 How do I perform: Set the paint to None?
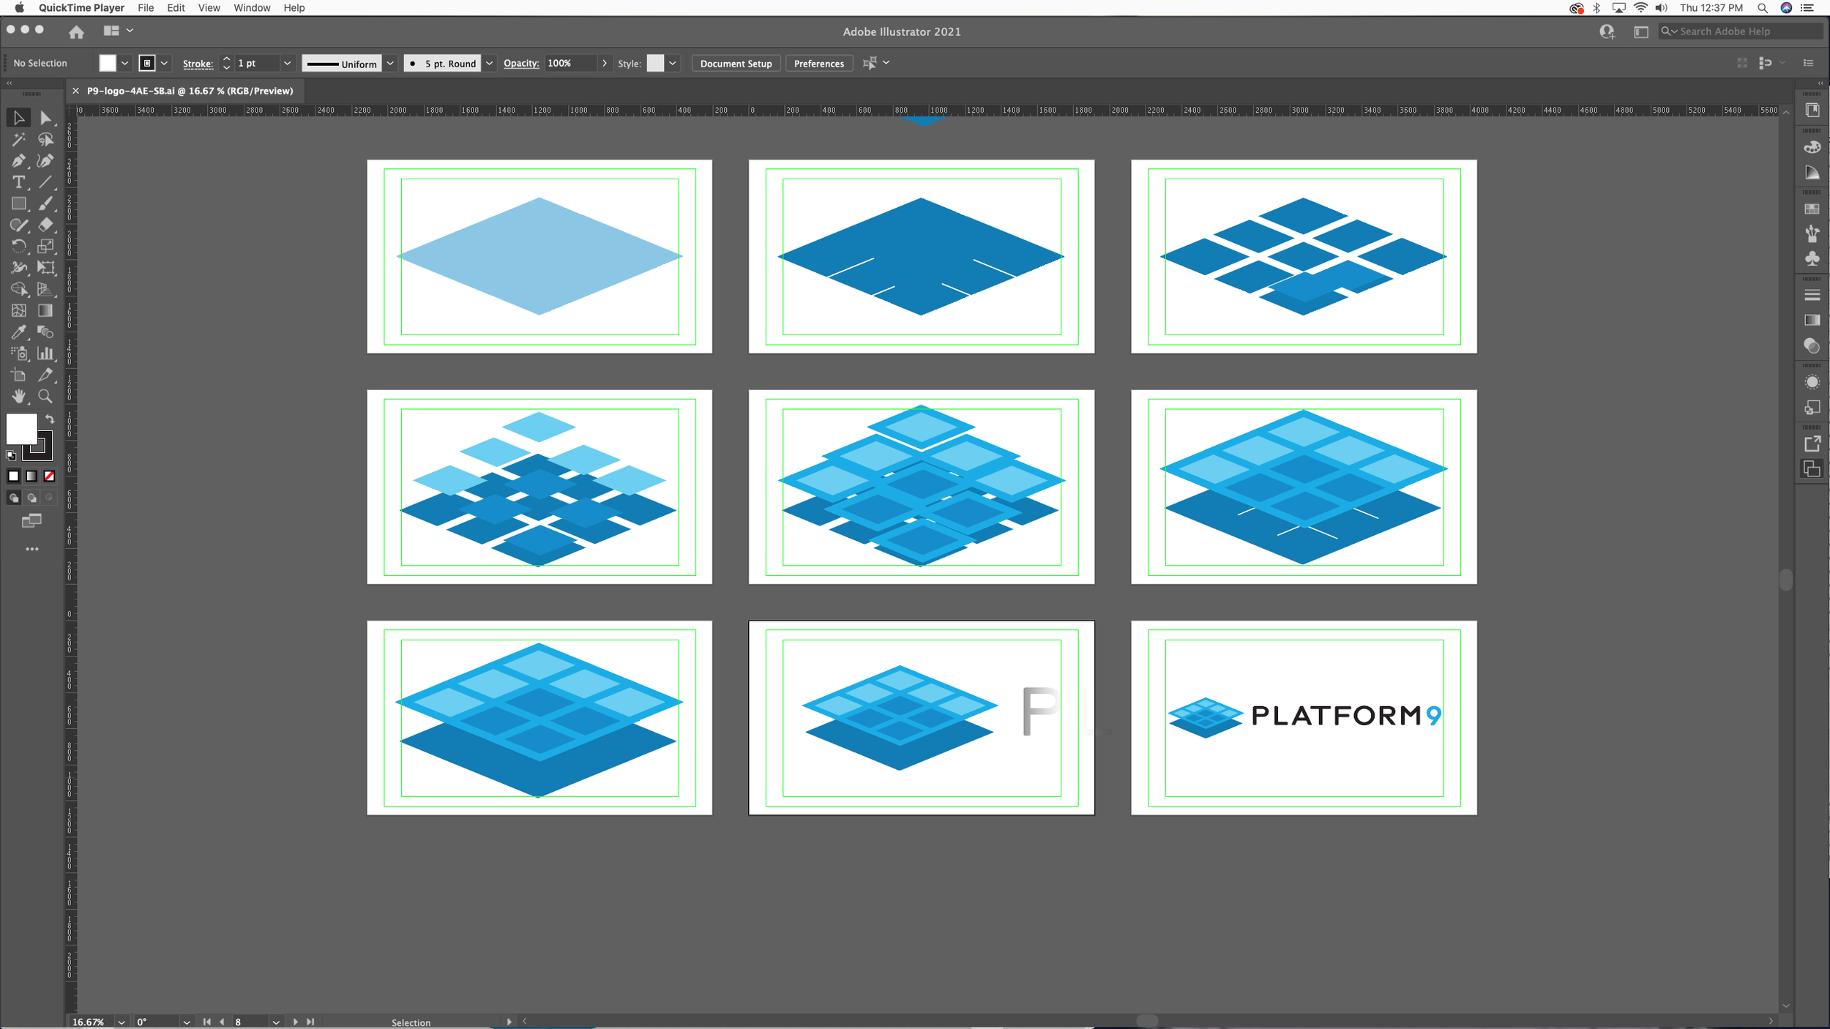click(49, 476)
